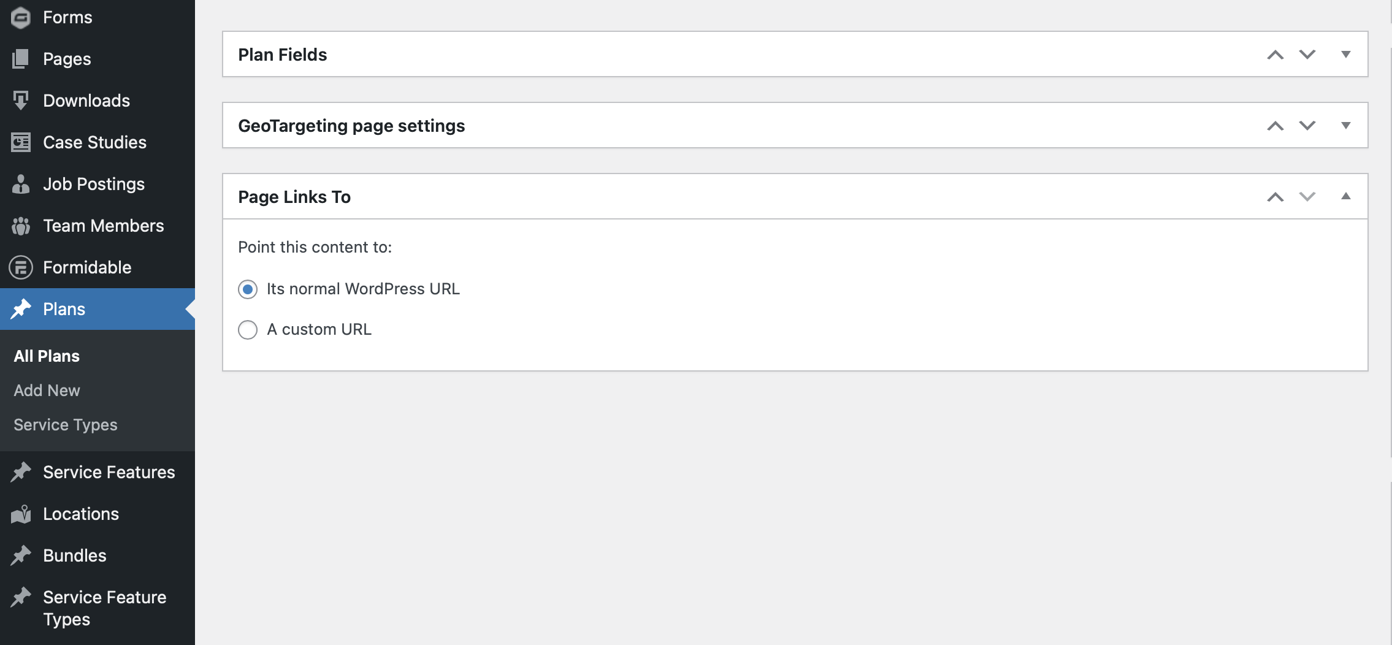
Task: Click the Pages menu icon
Action: (x=21, y=59)
